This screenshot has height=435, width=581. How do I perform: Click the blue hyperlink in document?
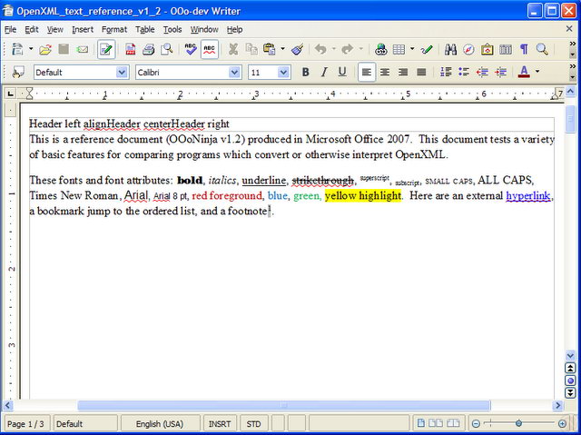coord(528,195)
